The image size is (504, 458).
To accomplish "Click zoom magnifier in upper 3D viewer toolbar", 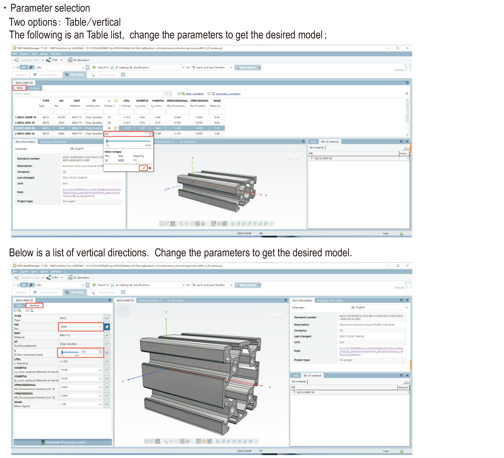I will click(181, 224).
